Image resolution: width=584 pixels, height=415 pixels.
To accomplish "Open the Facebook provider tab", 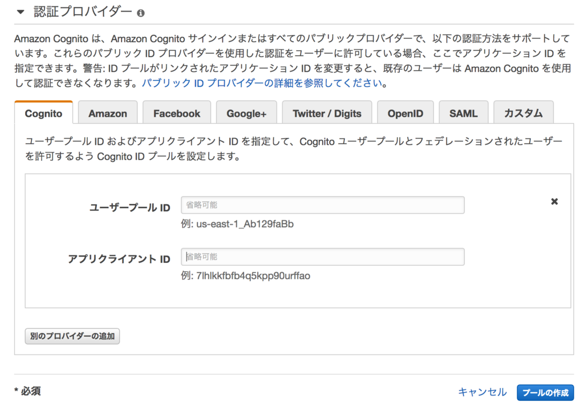I will click(177, 113).
